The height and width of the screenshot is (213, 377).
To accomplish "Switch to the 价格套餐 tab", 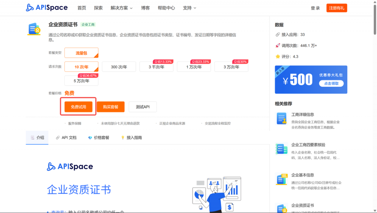I will click(x=99, y=138).
